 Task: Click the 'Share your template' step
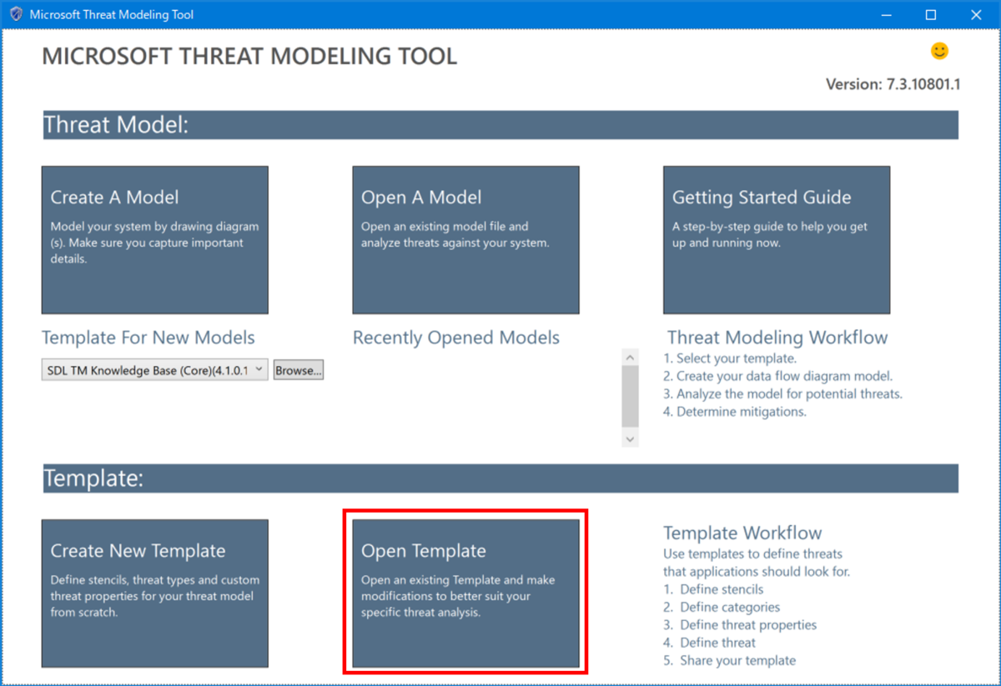730,660
